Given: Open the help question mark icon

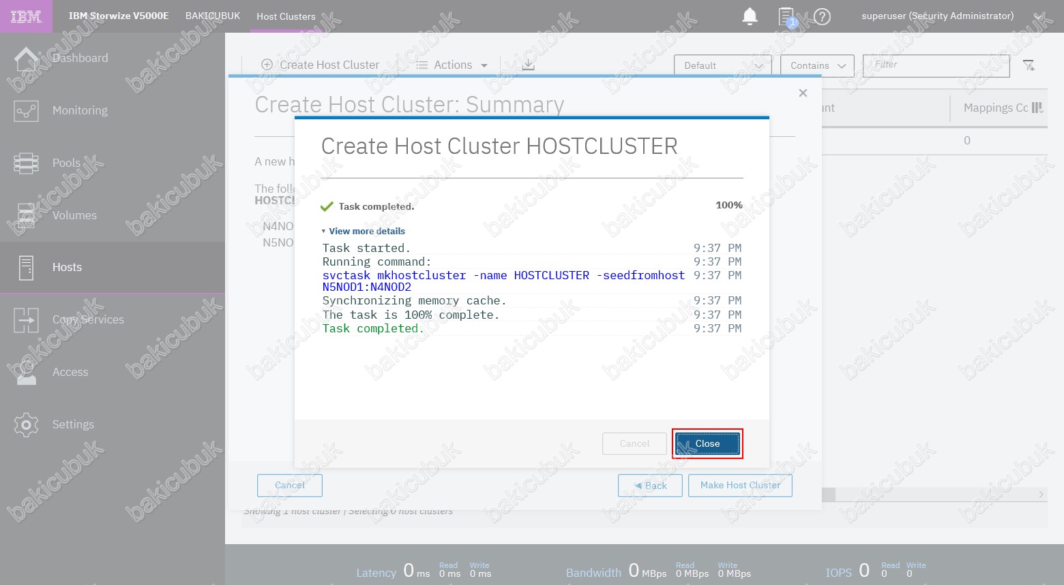Looking at the screenshot, I should point(823,16).
